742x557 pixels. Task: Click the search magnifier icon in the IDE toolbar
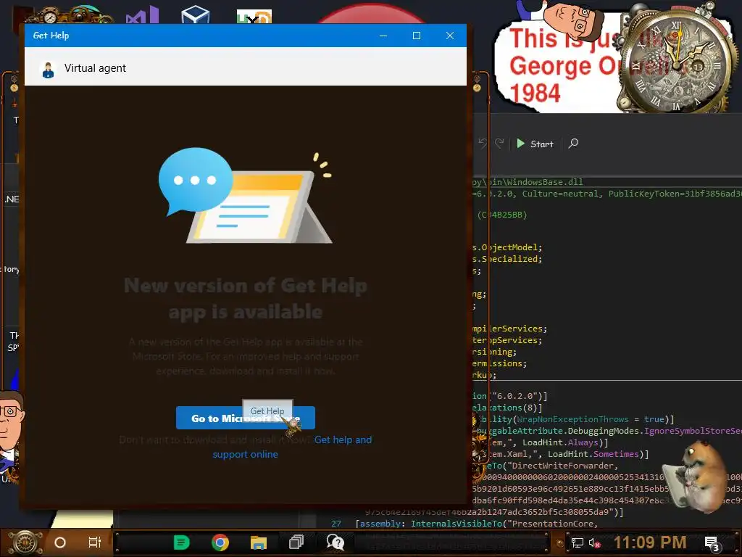573,143
